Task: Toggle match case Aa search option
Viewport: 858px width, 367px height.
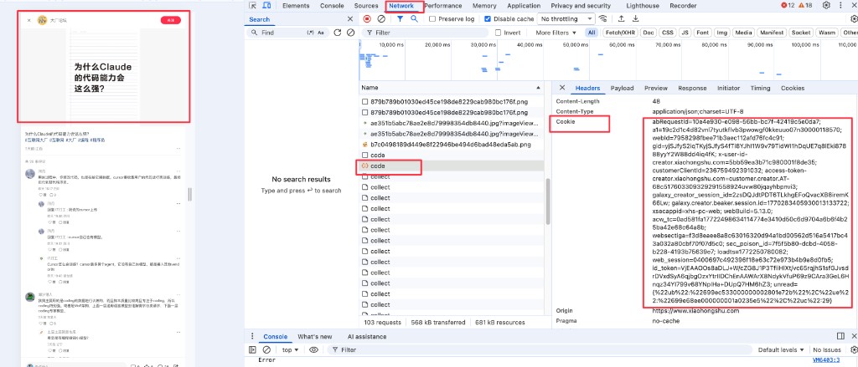Action: pyautogui.click(x=321, y=33)
